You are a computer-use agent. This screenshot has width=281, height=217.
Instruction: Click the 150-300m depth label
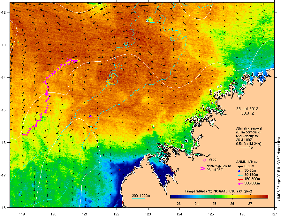252,179
